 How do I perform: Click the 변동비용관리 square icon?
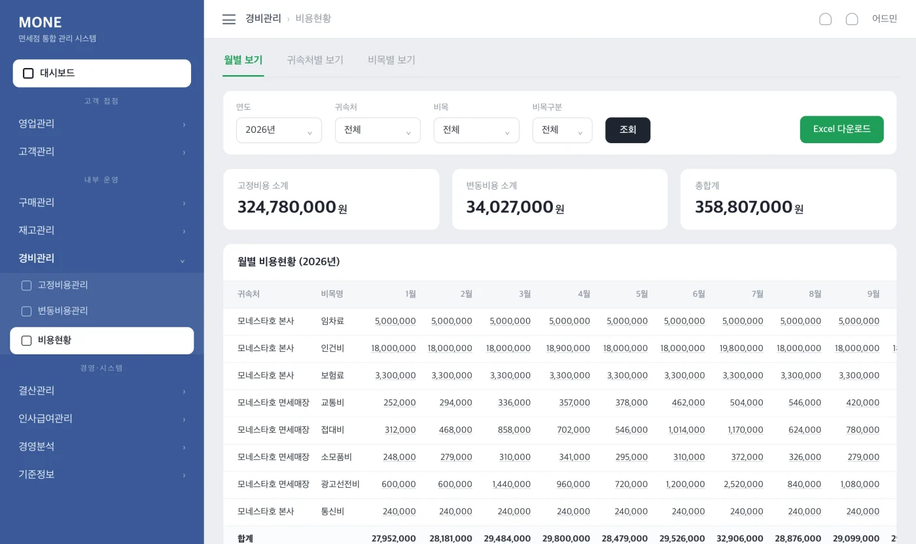[x=26, y=311]
